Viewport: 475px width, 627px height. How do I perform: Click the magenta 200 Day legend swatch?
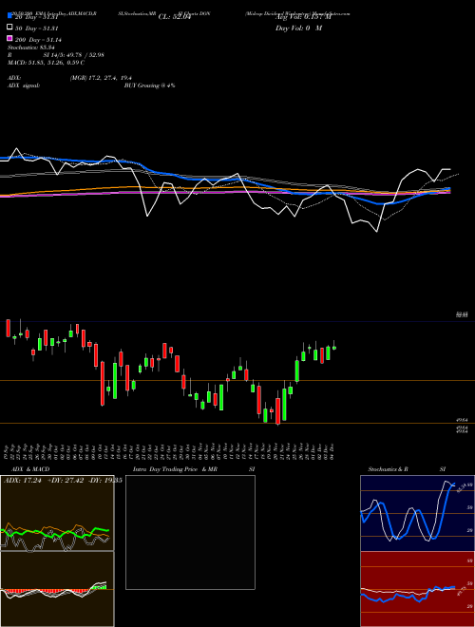[9, 38]
